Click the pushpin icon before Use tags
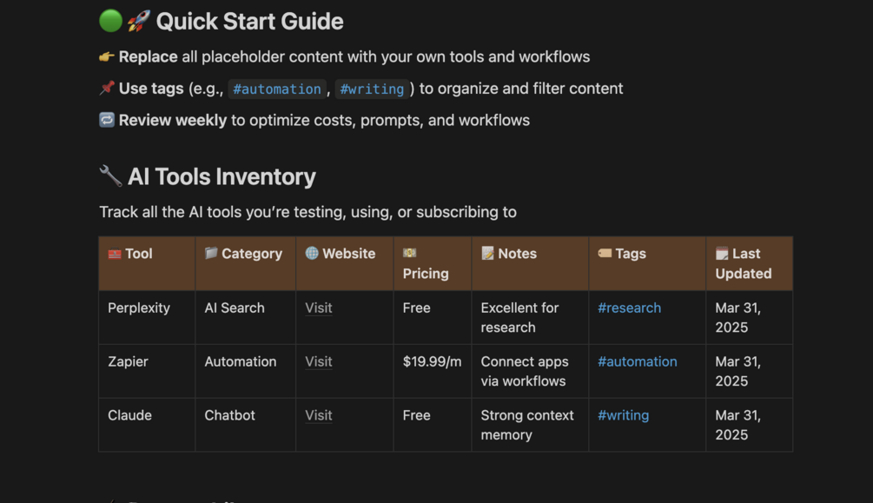Image resolution: width=873 pixels, height=503 pixels. 107,88
